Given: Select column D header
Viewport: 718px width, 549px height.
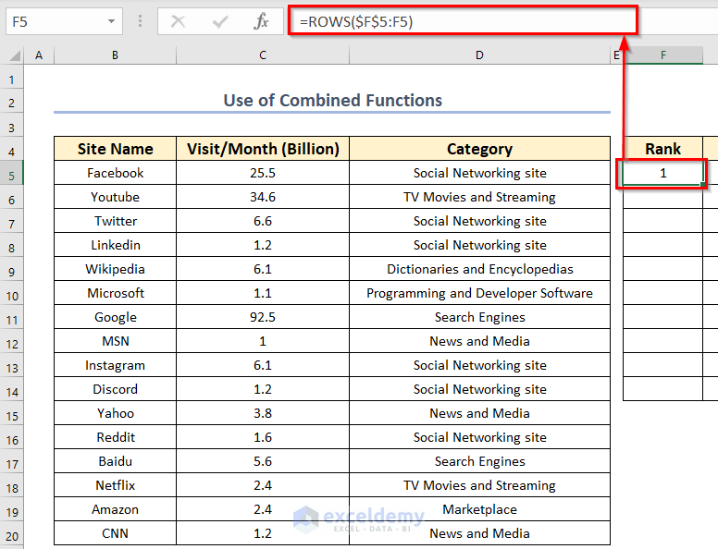Looking at the screenshot, I should pyautogui.click(x=479, y=55).
